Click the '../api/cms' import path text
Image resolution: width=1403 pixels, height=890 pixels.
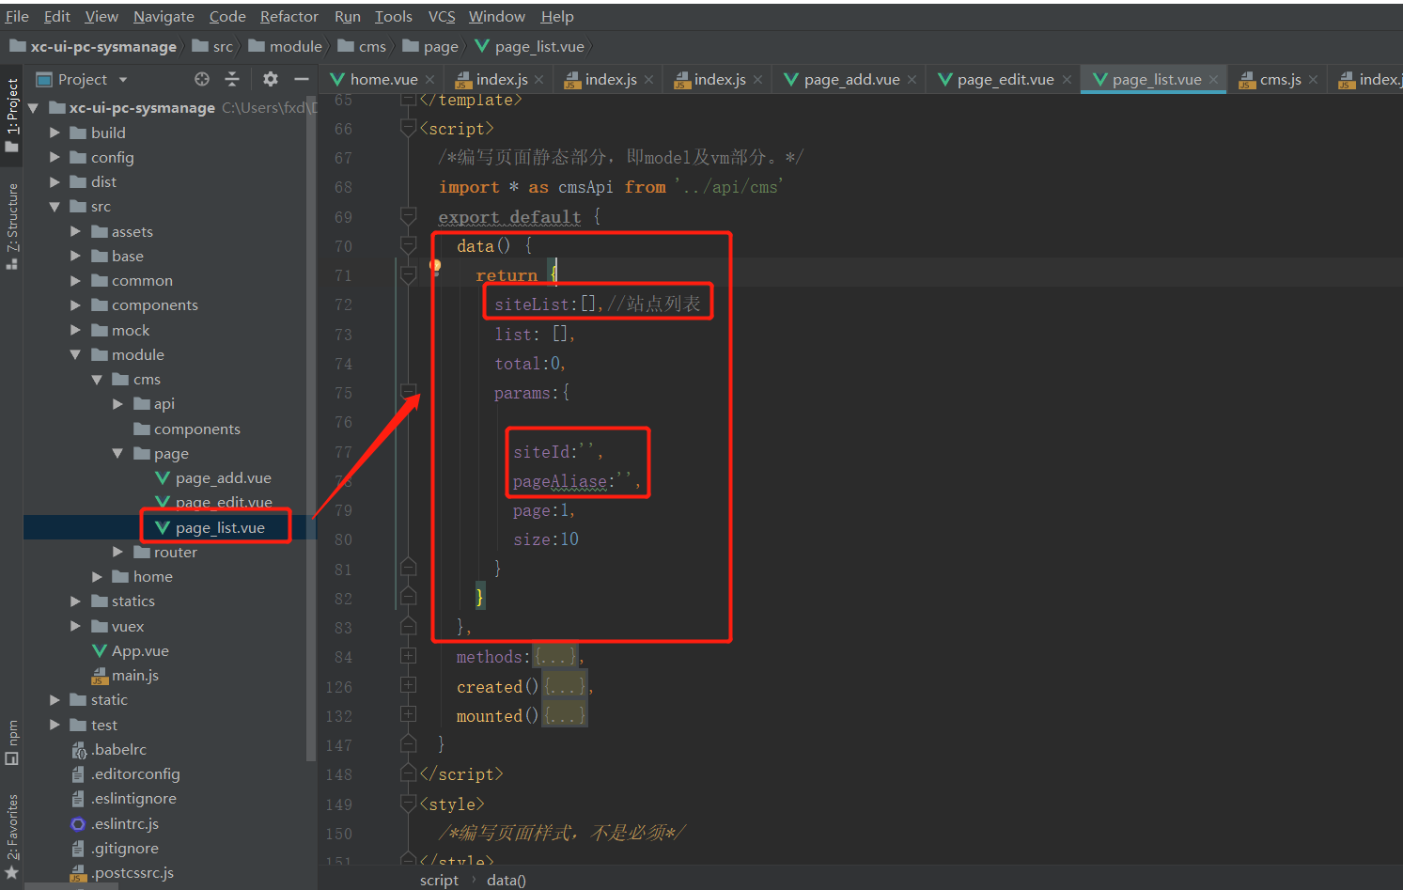(x=728, y=187)
